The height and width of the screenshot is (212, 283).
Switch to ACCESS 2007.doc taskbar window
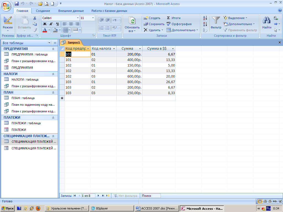(157, 208)
